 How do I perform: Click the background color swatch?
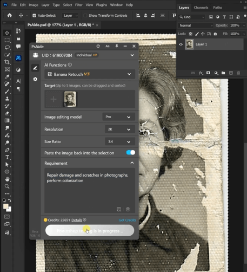point(9,210)
